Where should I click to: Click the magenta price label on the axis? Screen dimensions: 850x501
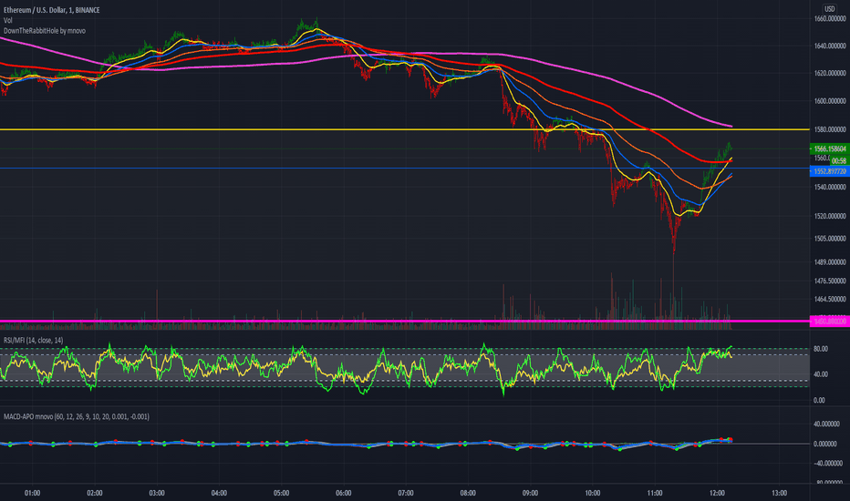pos(829,322)
